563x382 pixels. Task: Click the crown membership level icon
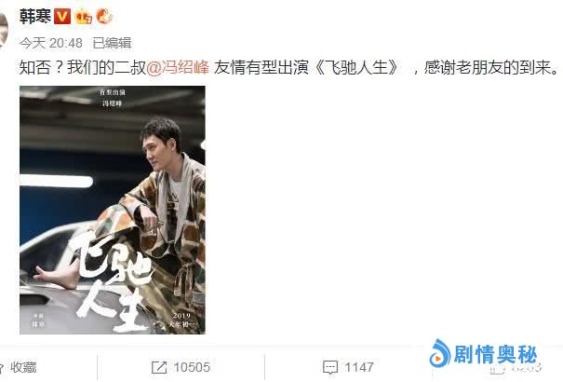[84, 17]
